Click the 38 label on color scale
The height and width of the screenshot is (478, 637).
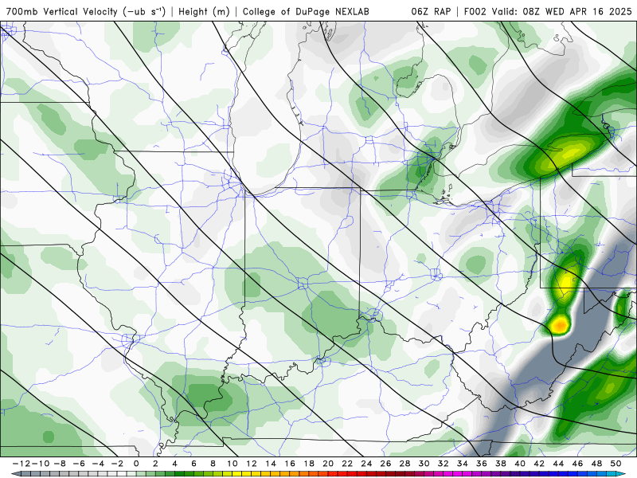pos(501,464)
